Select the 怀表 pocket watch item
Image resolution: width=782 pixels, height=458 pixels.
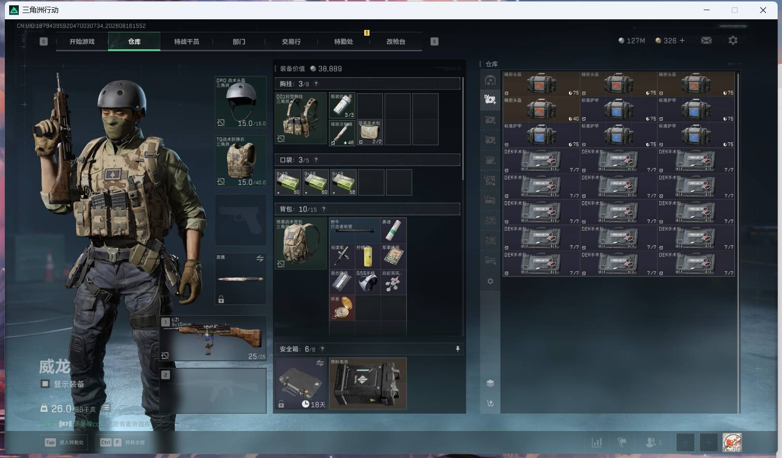coord(342,308)
